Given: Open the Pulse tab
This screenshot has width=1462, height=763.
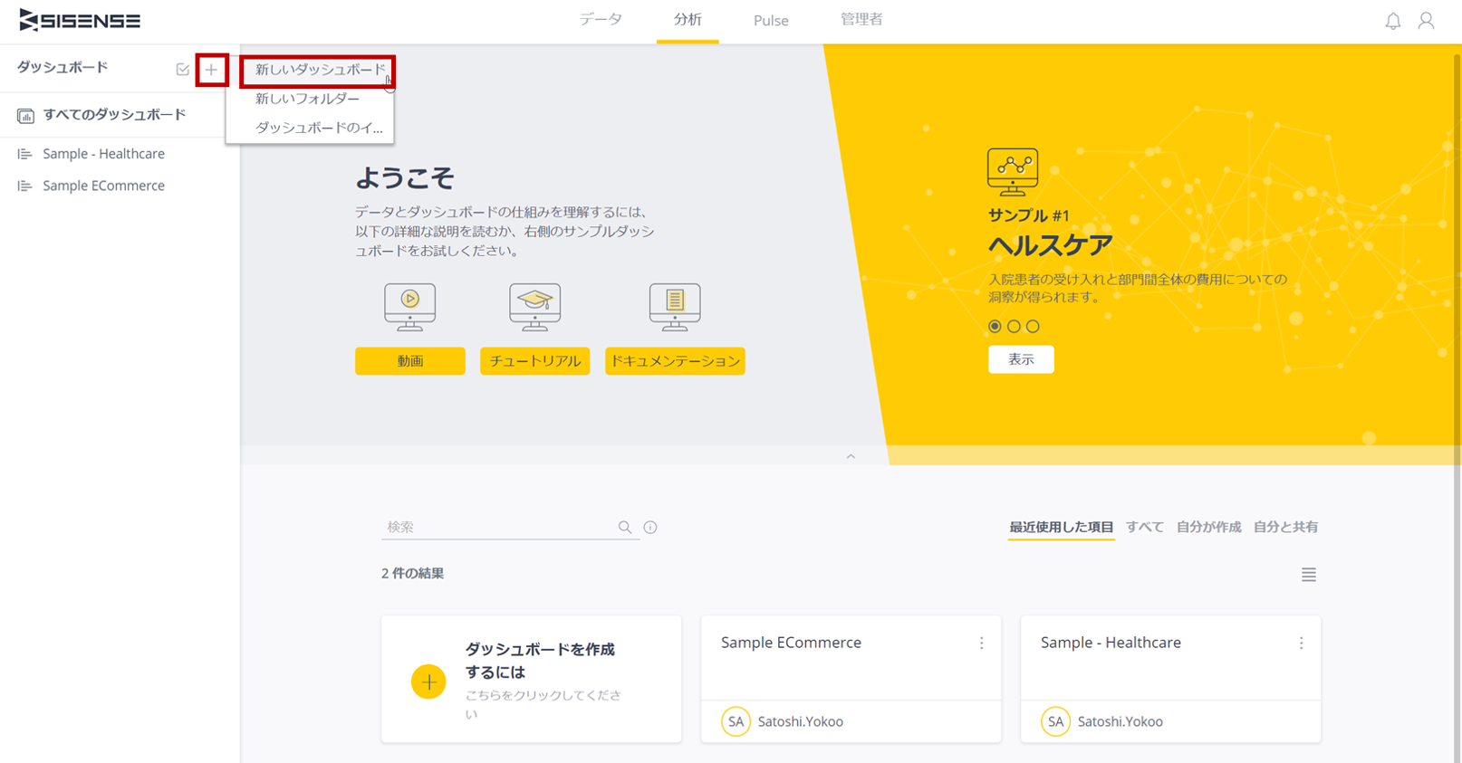Looking at the screenshot, I should click(771, 21).
